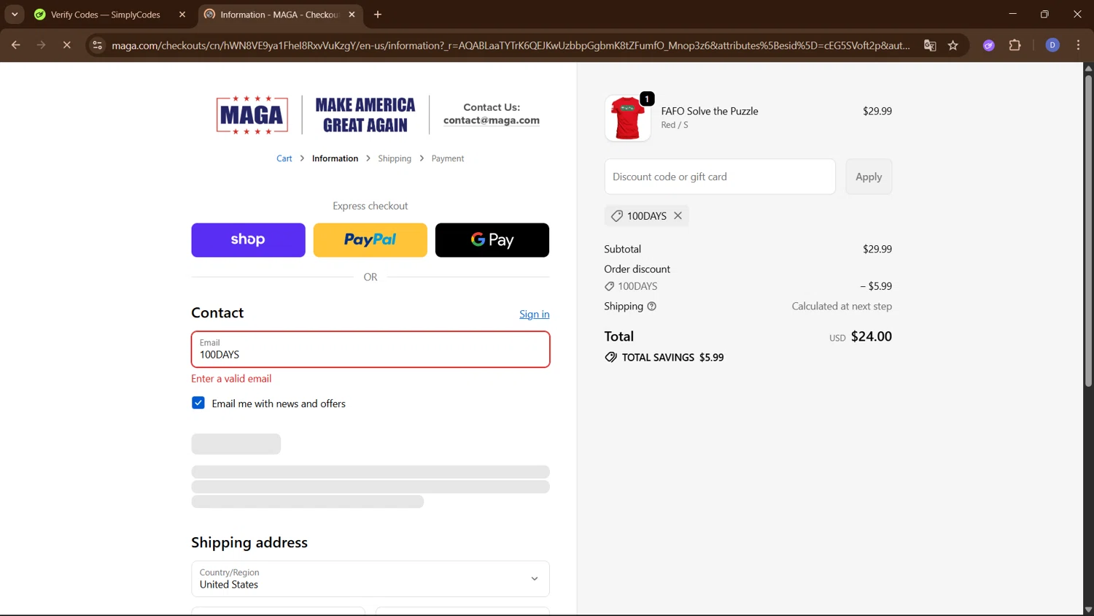The width and height of the screenshot is (1094, 616).
Task: Open the FAFO Solve the Puzzle shirt thumbnail
Action: click(x=628, y=118)
